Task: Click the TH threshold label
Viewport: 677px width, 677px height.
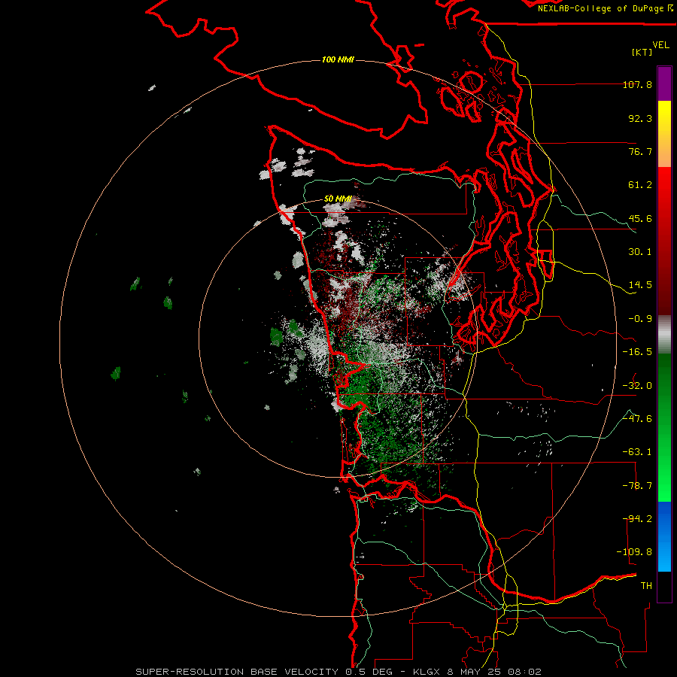Action: 646,586
